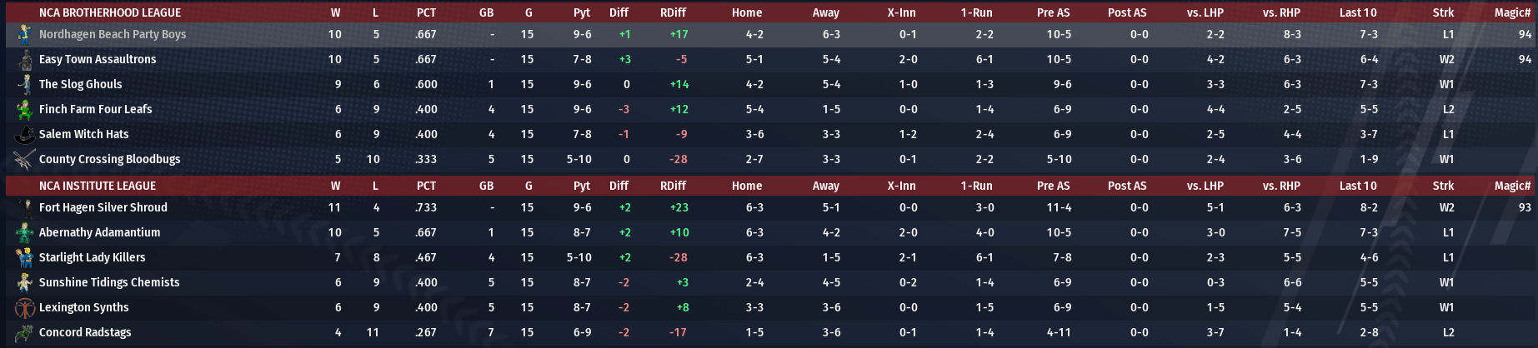Image resolution: width=1538 pixels, height=348 pixels.
Task: Open the Fort Hagen Silver Shroud name link
Action: [x=103, y=208]
